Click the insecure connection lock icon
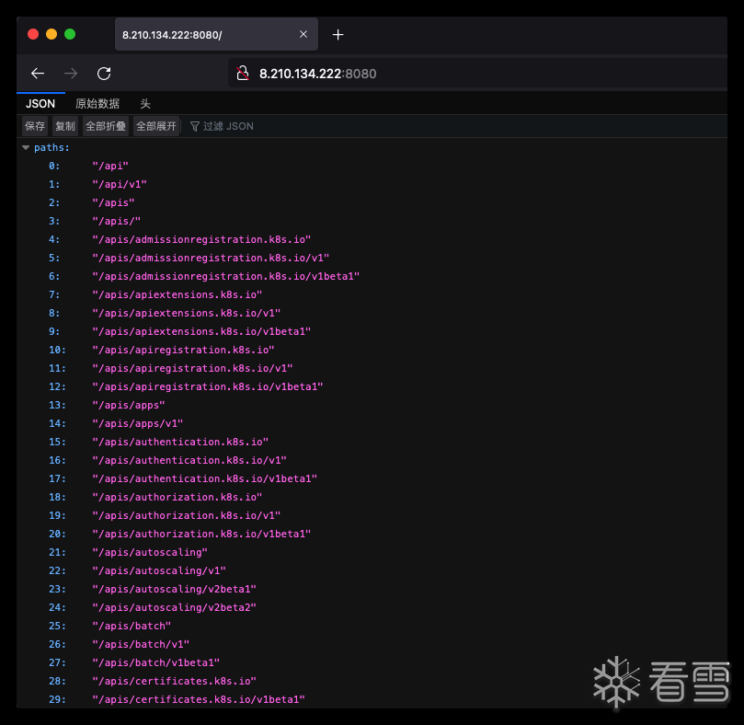This screenshot has height=725, width=744. pos(243,74)
